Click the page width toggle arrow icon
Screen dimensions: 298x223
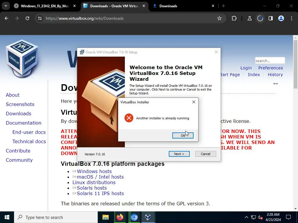pyautogui.click(x=276, y=84)
